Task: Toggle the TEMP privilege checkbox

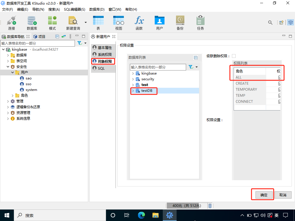Action: (x=279, y=96)
